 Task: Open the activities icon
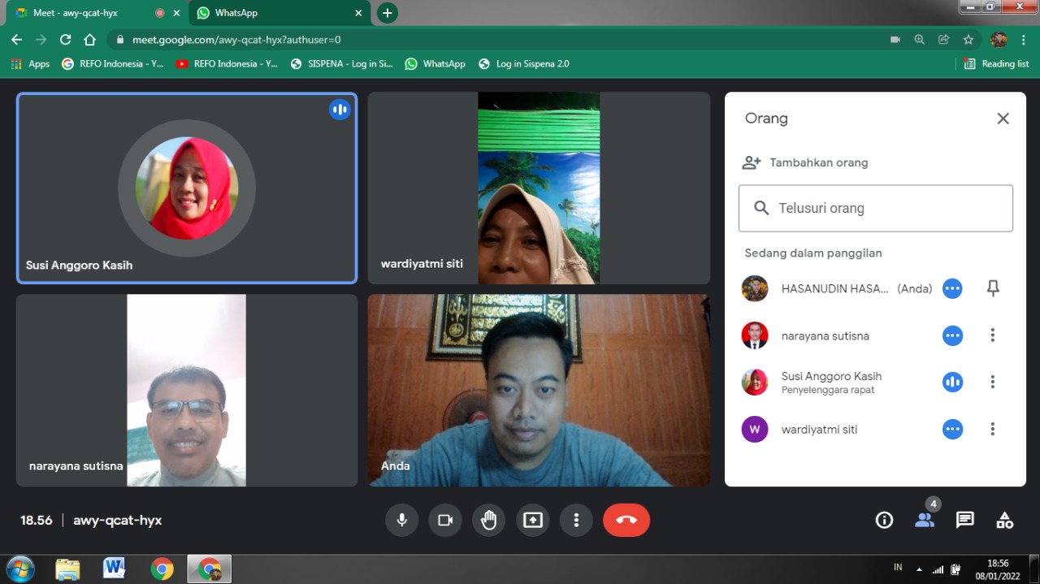click(1005, 520)
